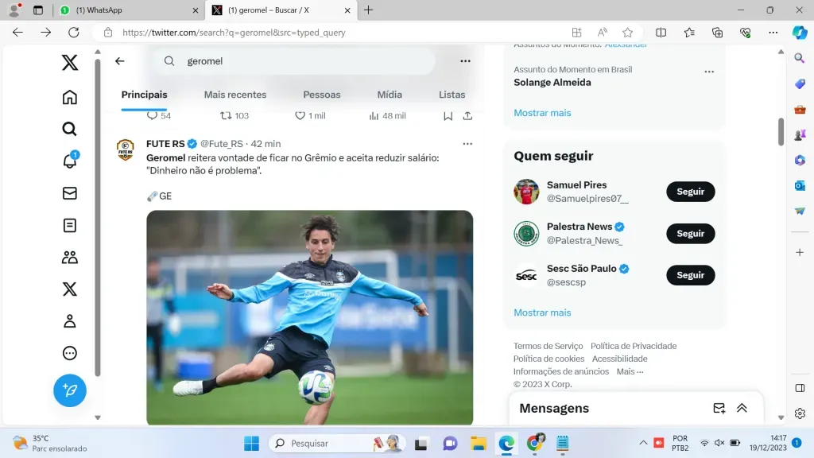Open more options on FUTE RS post

[x=467, y=144]
